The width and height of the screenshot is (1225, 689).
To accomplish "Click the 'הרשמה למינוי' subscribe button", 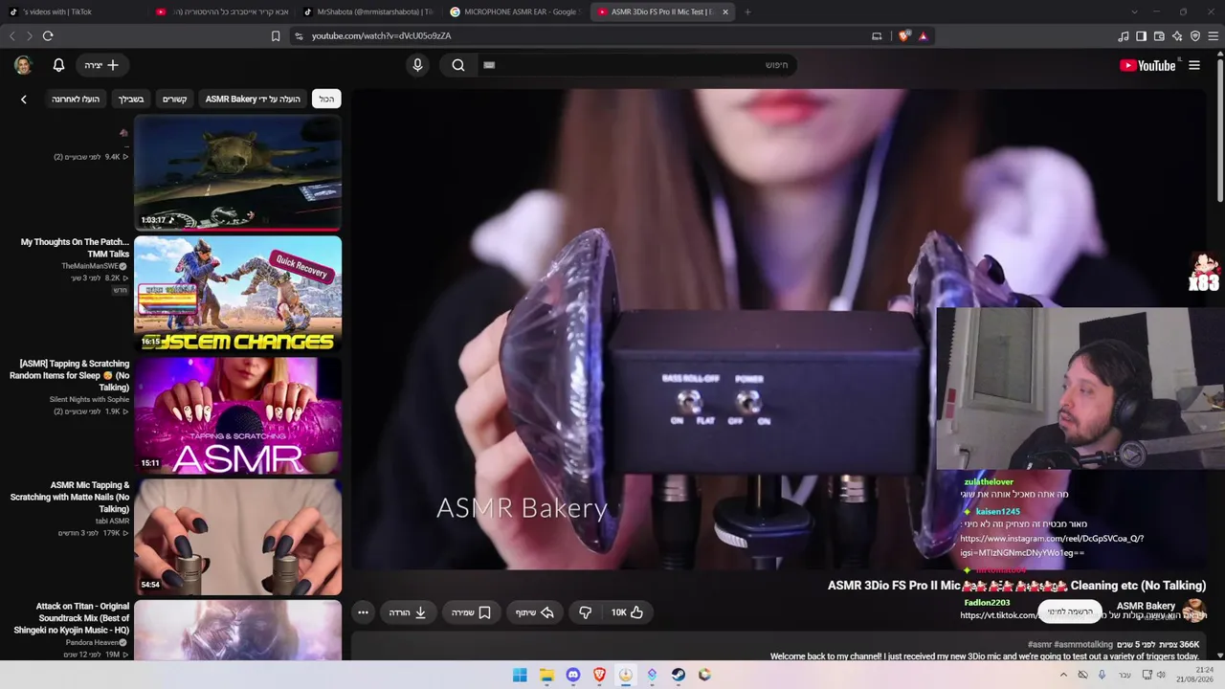I will click(x=1070, y=611).
